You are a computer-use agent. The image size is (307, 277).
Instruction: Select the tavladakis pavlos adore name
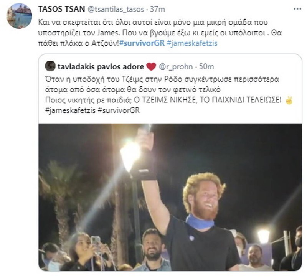(x=101, y=67)
